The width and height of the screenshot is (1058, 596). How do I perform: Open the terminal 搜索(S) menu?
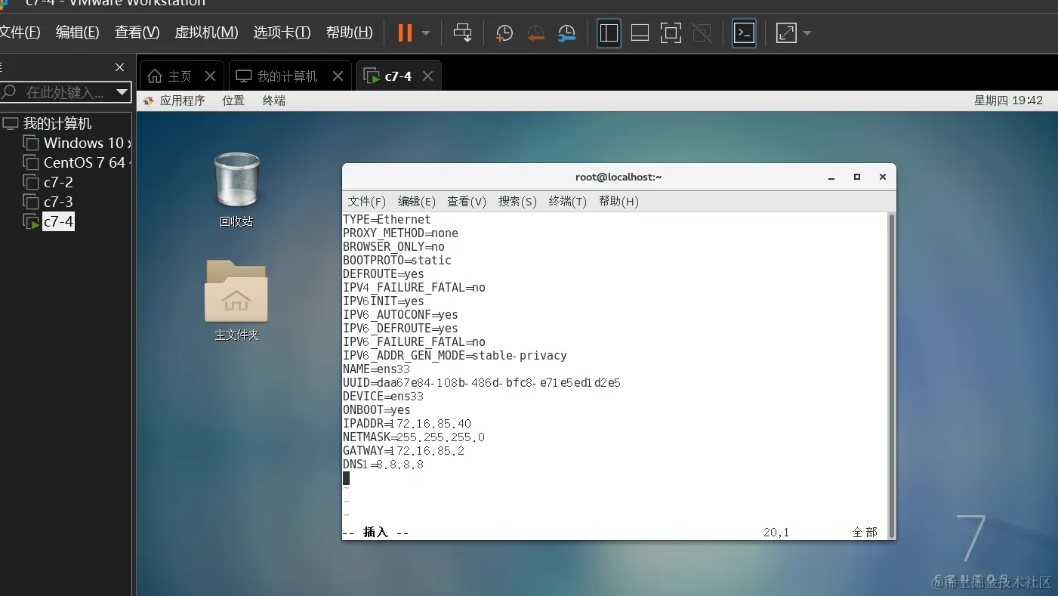coord(517,201)
